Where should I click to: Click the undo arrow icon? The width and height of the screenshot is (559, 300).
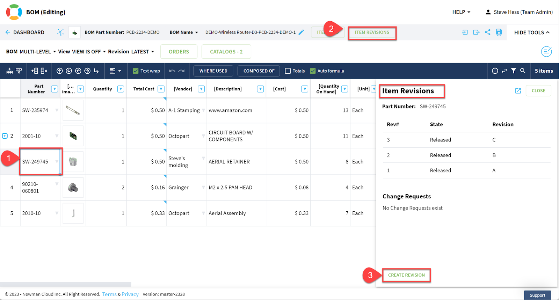172,71
